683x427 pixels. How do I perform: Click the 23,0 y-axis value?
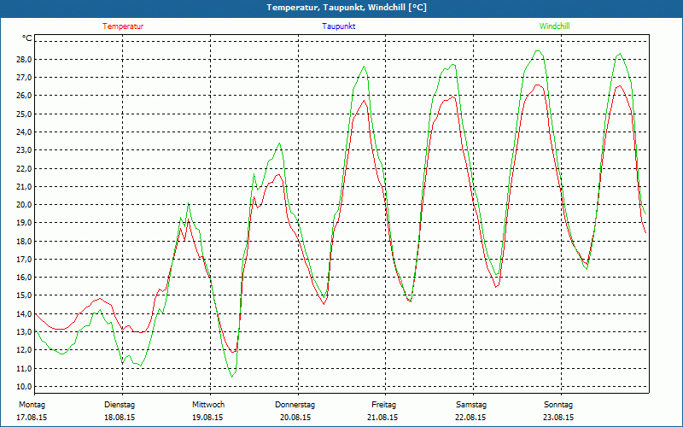tap(24, 150)
